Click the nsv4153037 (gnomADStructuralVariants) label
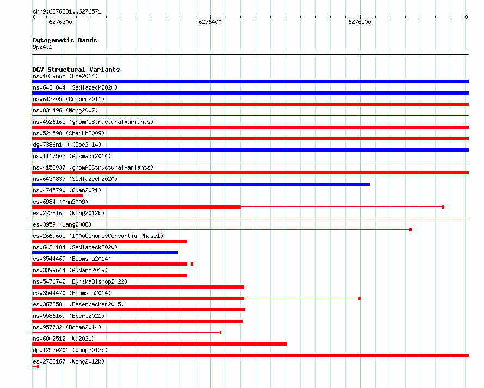Viewport: 484px width, 388px height. tap(93, 167)
